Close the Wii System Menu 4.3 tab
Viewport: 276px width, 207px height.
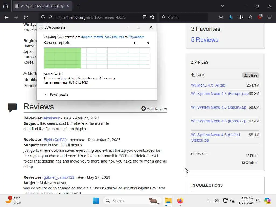click(x=68, y=6)
